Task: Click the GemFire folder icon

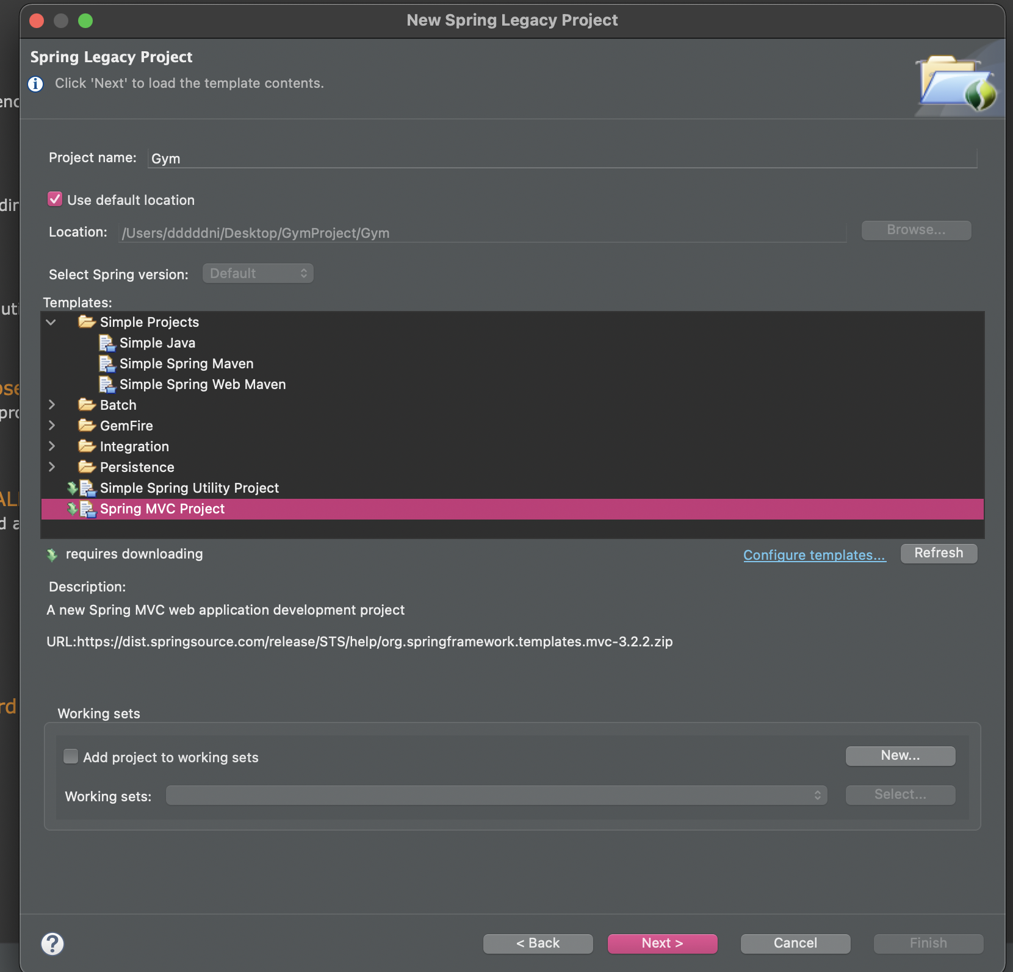Action: coord(87,425)
